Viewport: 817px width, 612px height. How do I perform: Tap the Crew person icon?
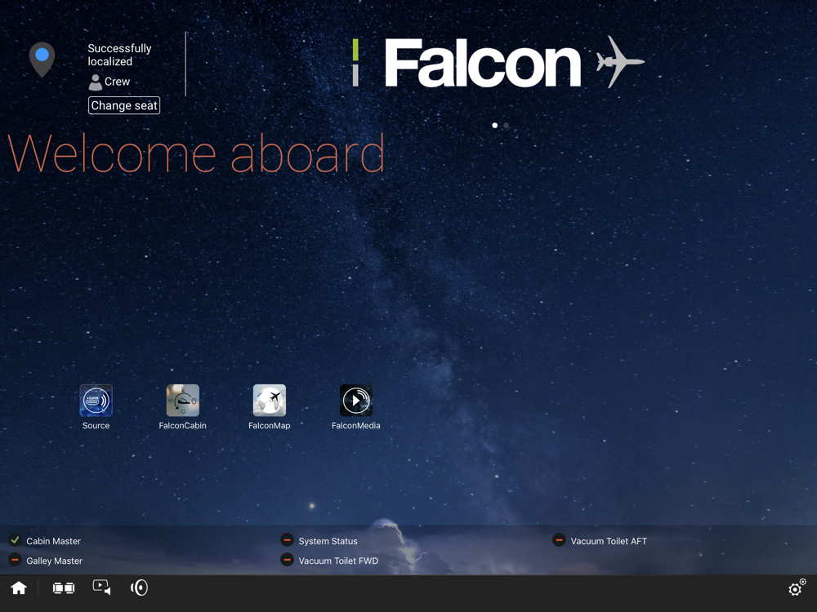[96, 82]
